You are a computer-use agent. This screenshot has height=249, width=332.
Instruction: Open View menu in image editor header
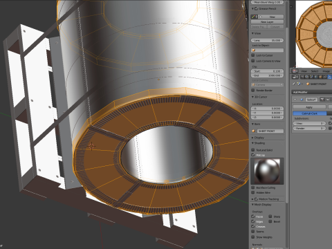304,71
